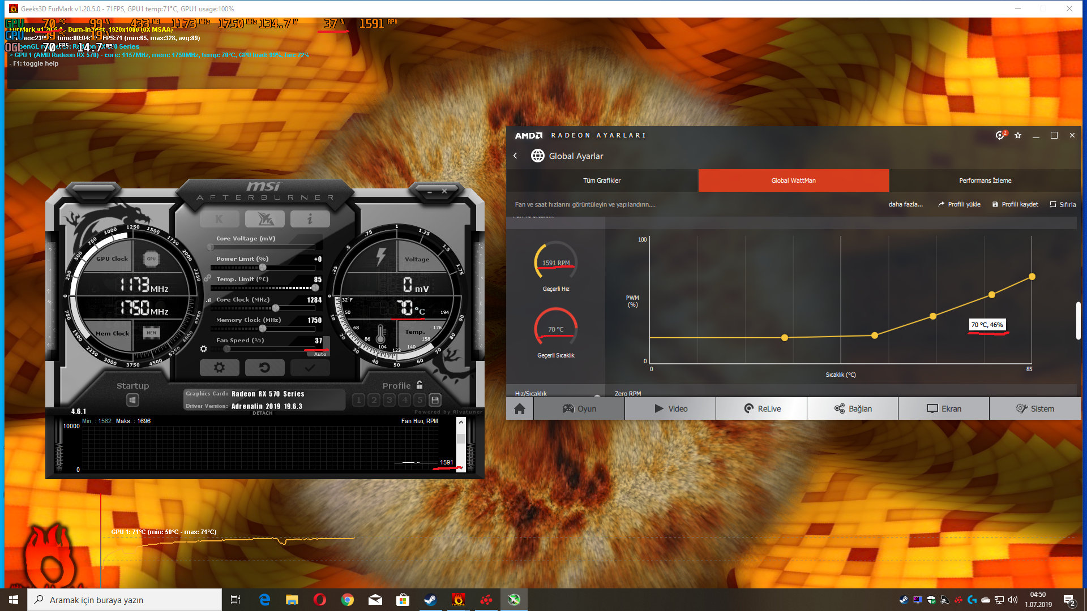Open fan speed user-define gear icon
The width and height of the screenshot is (1087, 611).
(x=204, y=349)
